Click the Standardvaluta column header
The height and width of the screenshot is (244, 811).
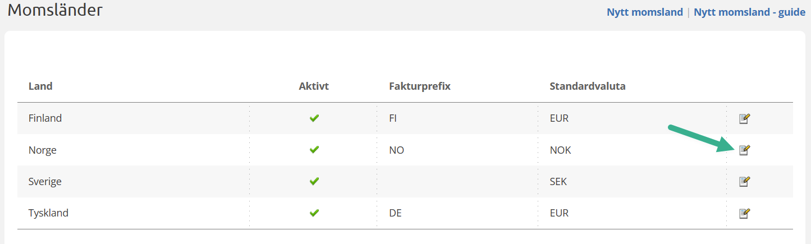click(x=588, y=86)
